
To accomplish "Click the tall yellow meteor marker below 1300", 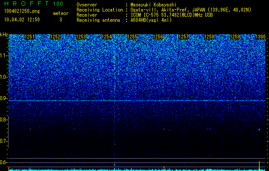I will pos(259,166).
